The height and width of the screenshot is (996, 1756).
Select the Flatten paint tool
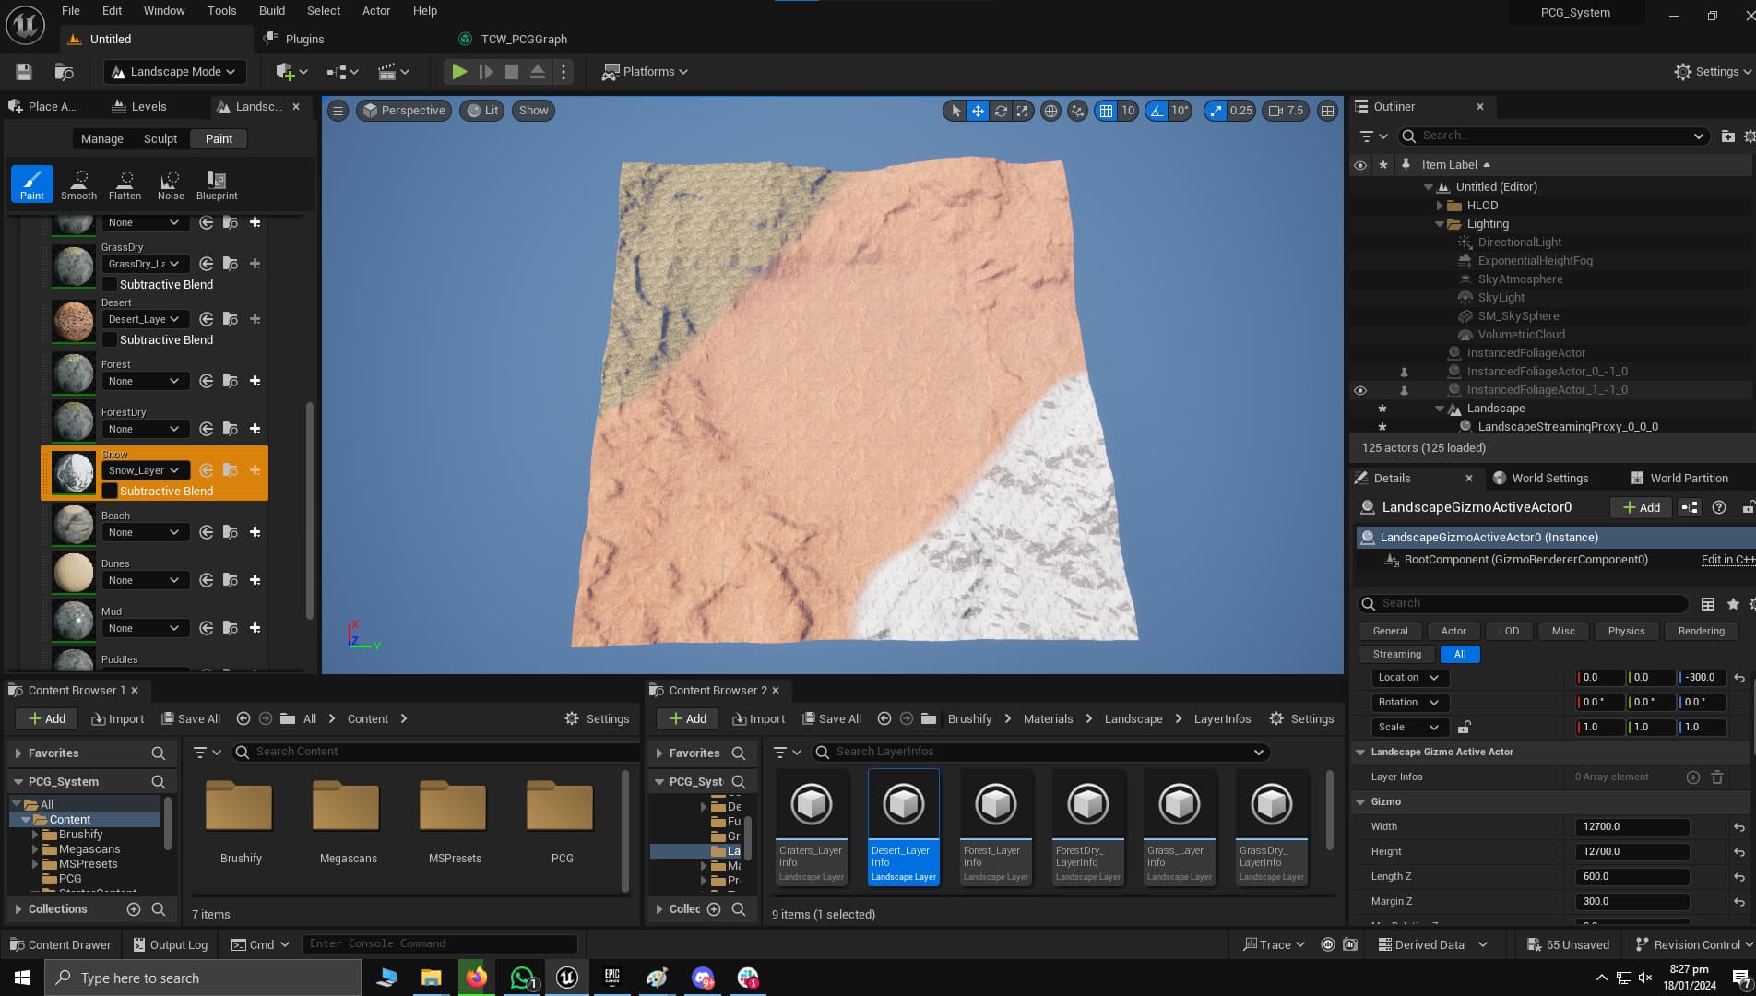pos(125,184)
